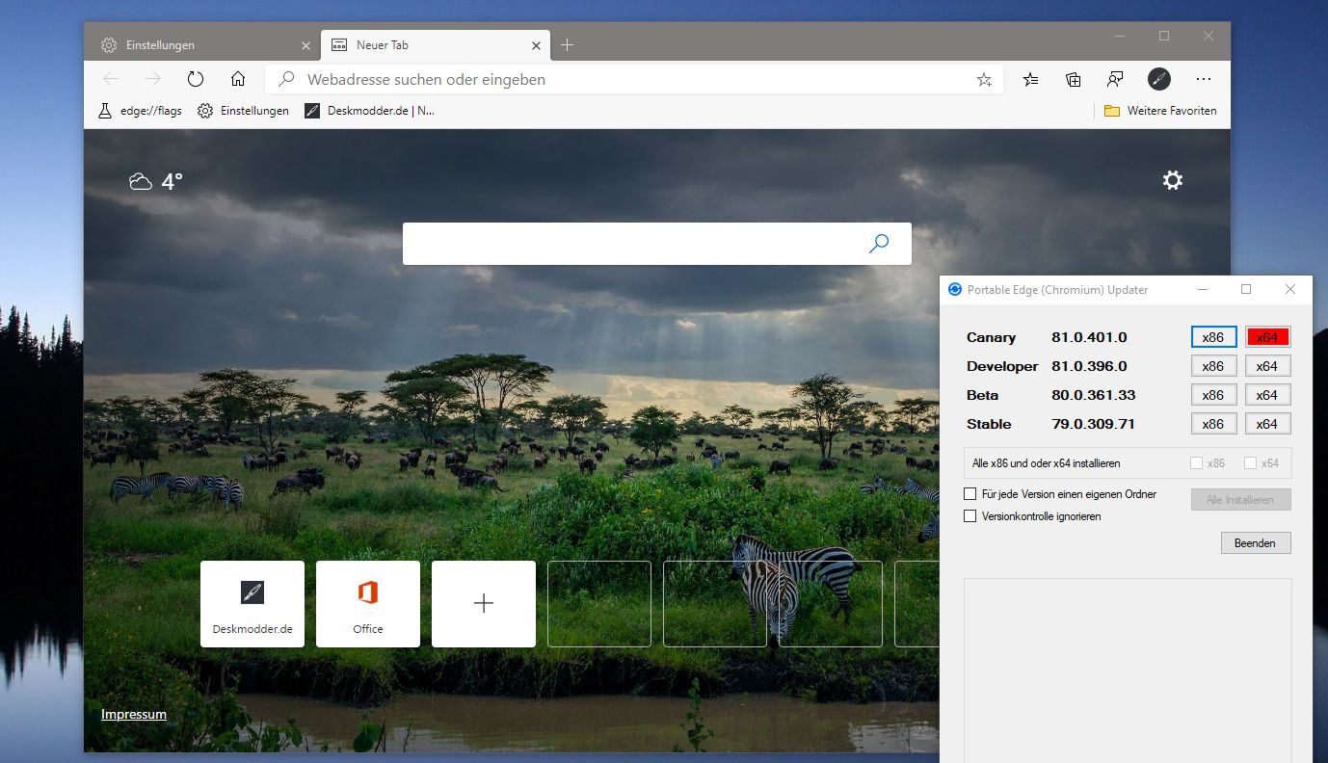The width and height of the screenshot is (1328, 763).
Task: Open the 'Weitere Favoriten' folder
Action: click(x=1160, y=111)
